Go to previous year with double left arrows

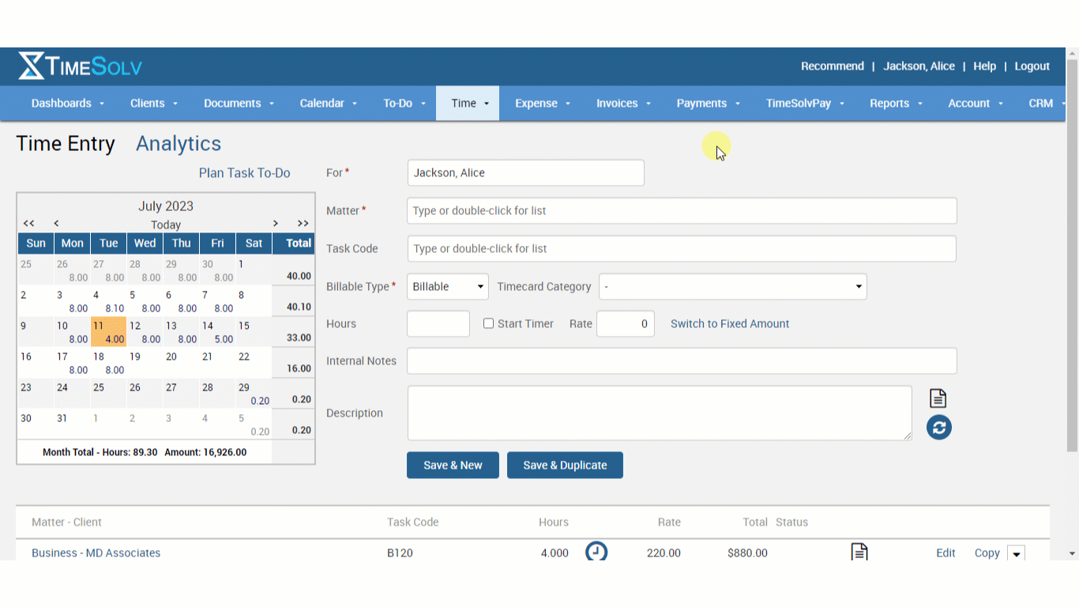pos(29,224)
